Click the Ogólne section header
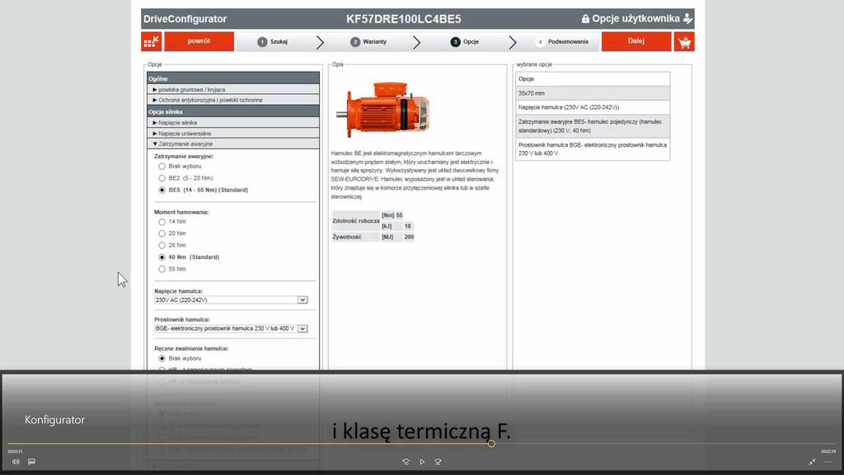The image size is (844, 475). click(233, 78)
